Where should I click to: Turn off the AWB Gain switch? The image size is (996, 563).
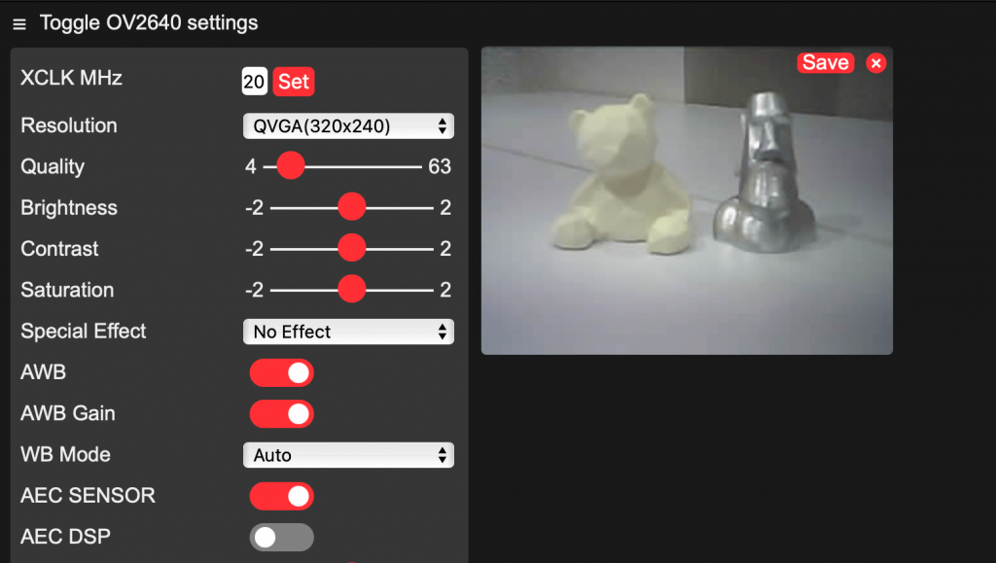point(281,414)
